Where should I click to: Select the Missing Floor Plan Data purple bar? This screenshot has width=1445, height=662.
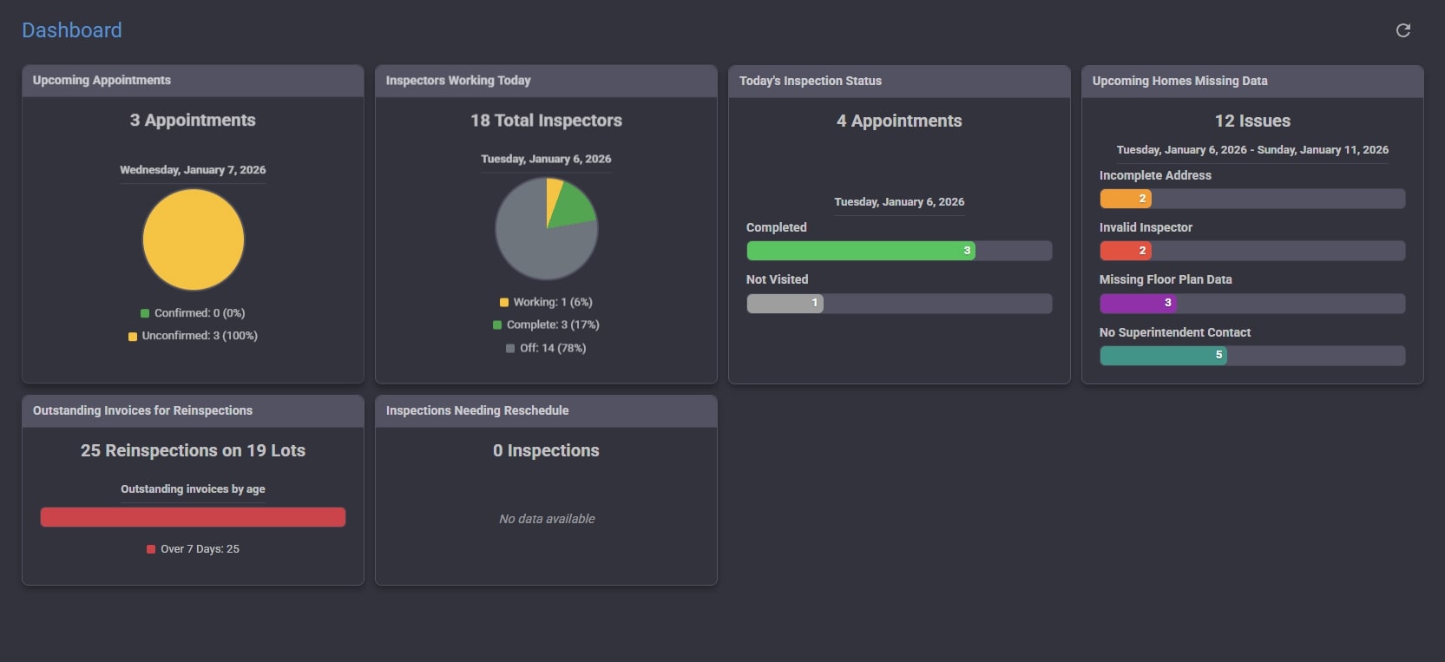(1139, 304)
